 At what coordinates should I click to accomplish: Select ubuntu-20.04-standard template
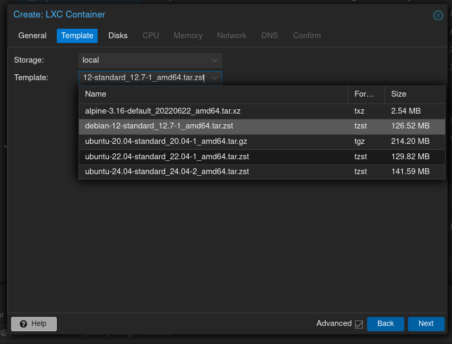pos(166,142)
